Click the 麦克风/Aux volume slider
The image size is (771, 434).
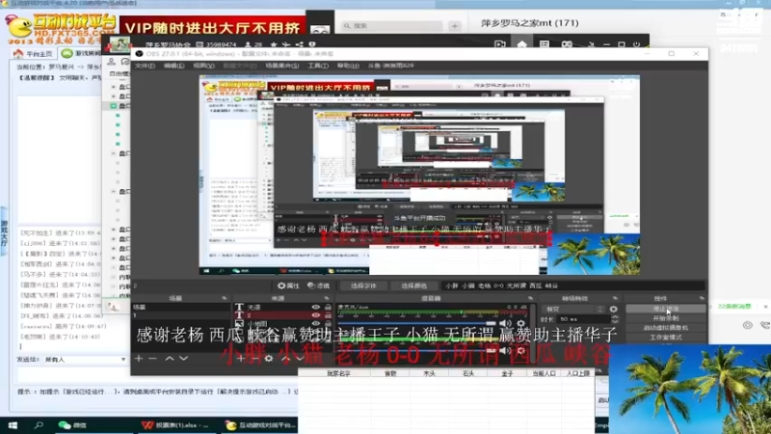[418, 323]
